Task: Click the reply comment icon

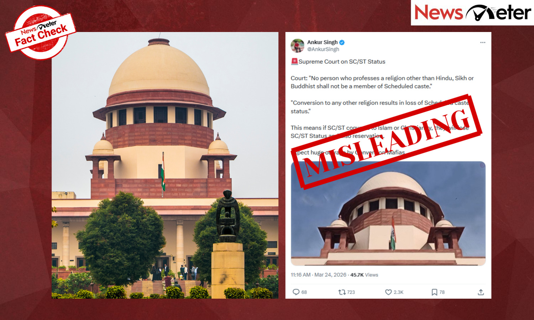Action: (296, 292)
